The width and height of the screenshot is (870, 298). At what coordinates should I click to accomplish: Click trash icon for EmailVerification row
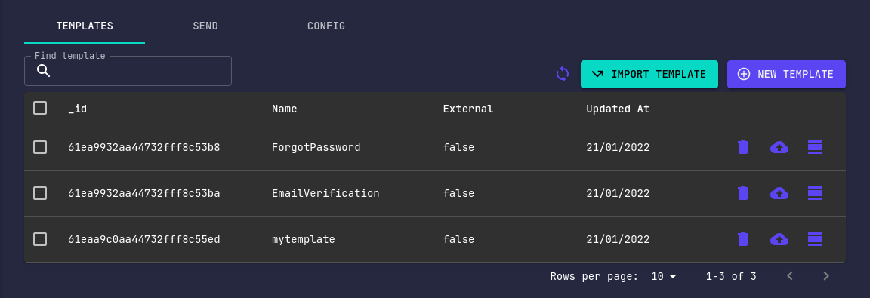pyautogui.click(x=743, y=193)
